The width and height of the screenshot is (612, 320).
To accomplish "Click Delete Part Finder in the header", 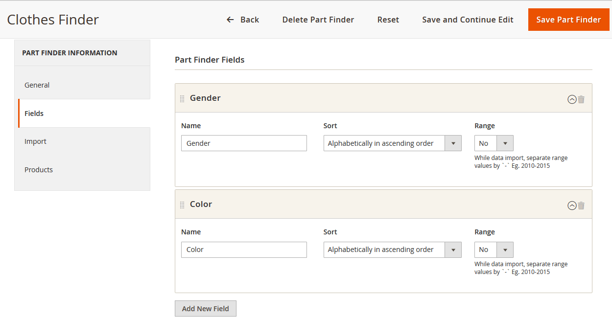I will point(318,20).
